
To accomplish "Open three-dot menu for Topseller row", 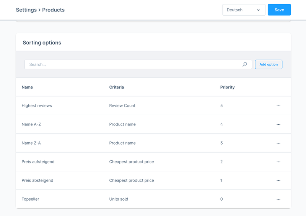I will click(x=278, y=200).
